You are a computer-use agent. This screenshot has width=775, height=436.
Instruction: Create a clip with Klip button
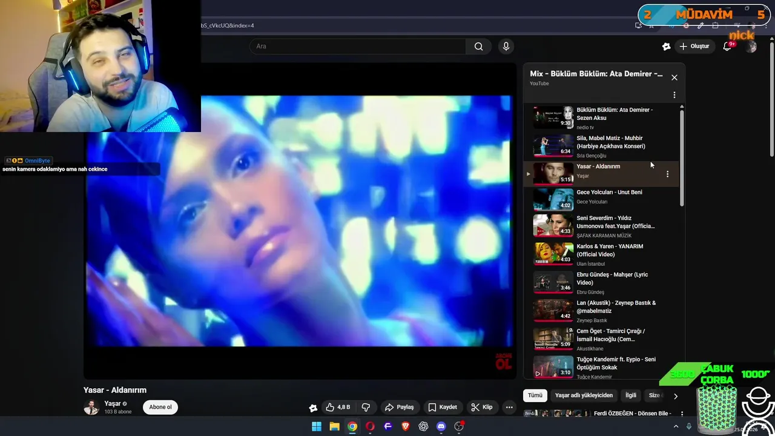(x=482, y=408)
